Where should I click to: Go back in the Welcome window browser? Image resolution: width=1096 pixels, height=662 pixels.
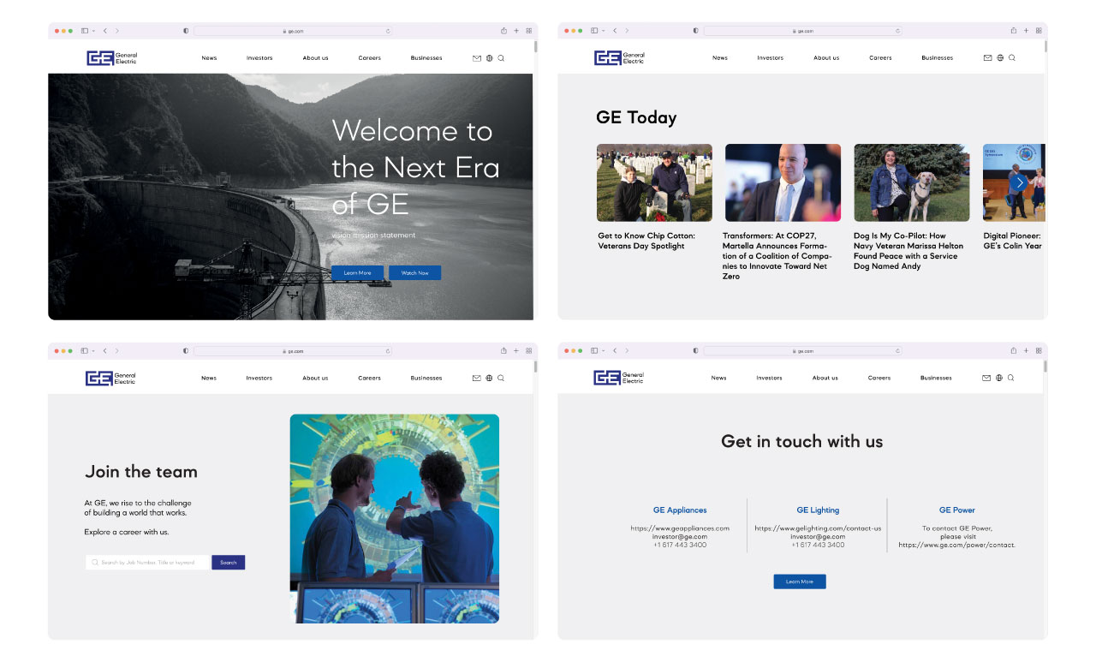pos(104,31)
